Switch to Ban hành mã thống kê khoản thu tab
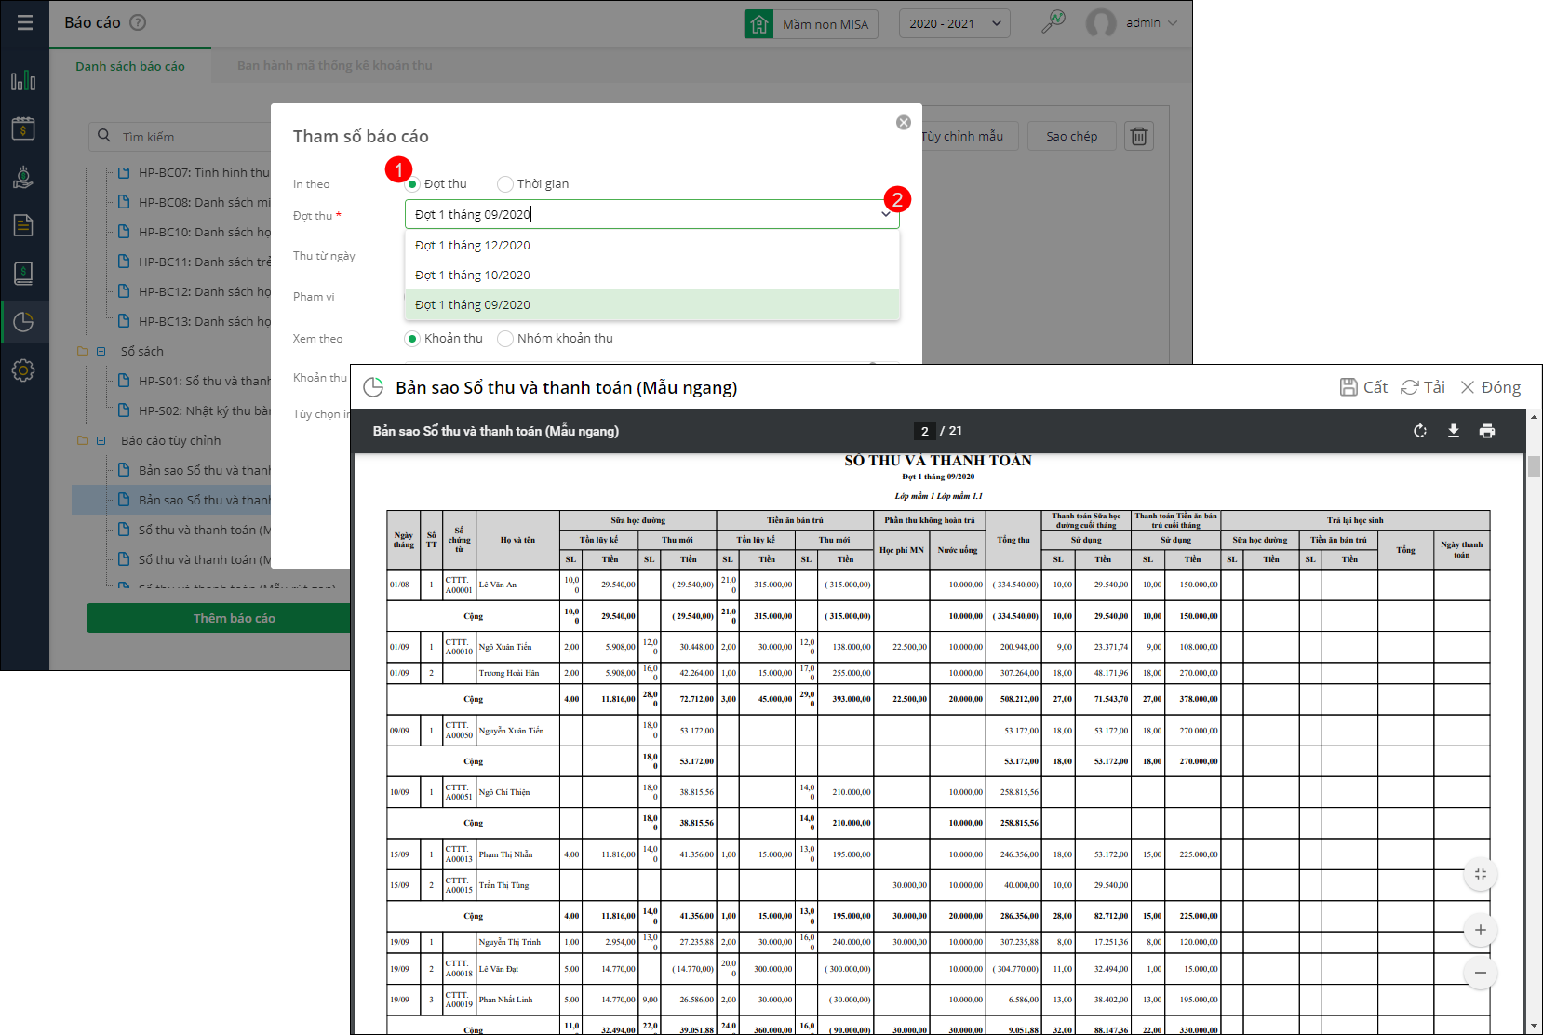Viewport: 1543px width, 1035px height. click(x=335, y=66)
